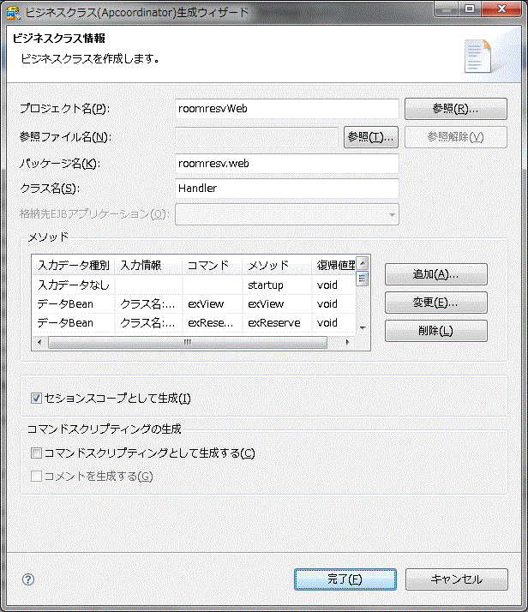This screenshot has width=528, height=612.
Task: Click the method table's scroll down arrow
Action: pyautogui.click(x=363, y=327)
